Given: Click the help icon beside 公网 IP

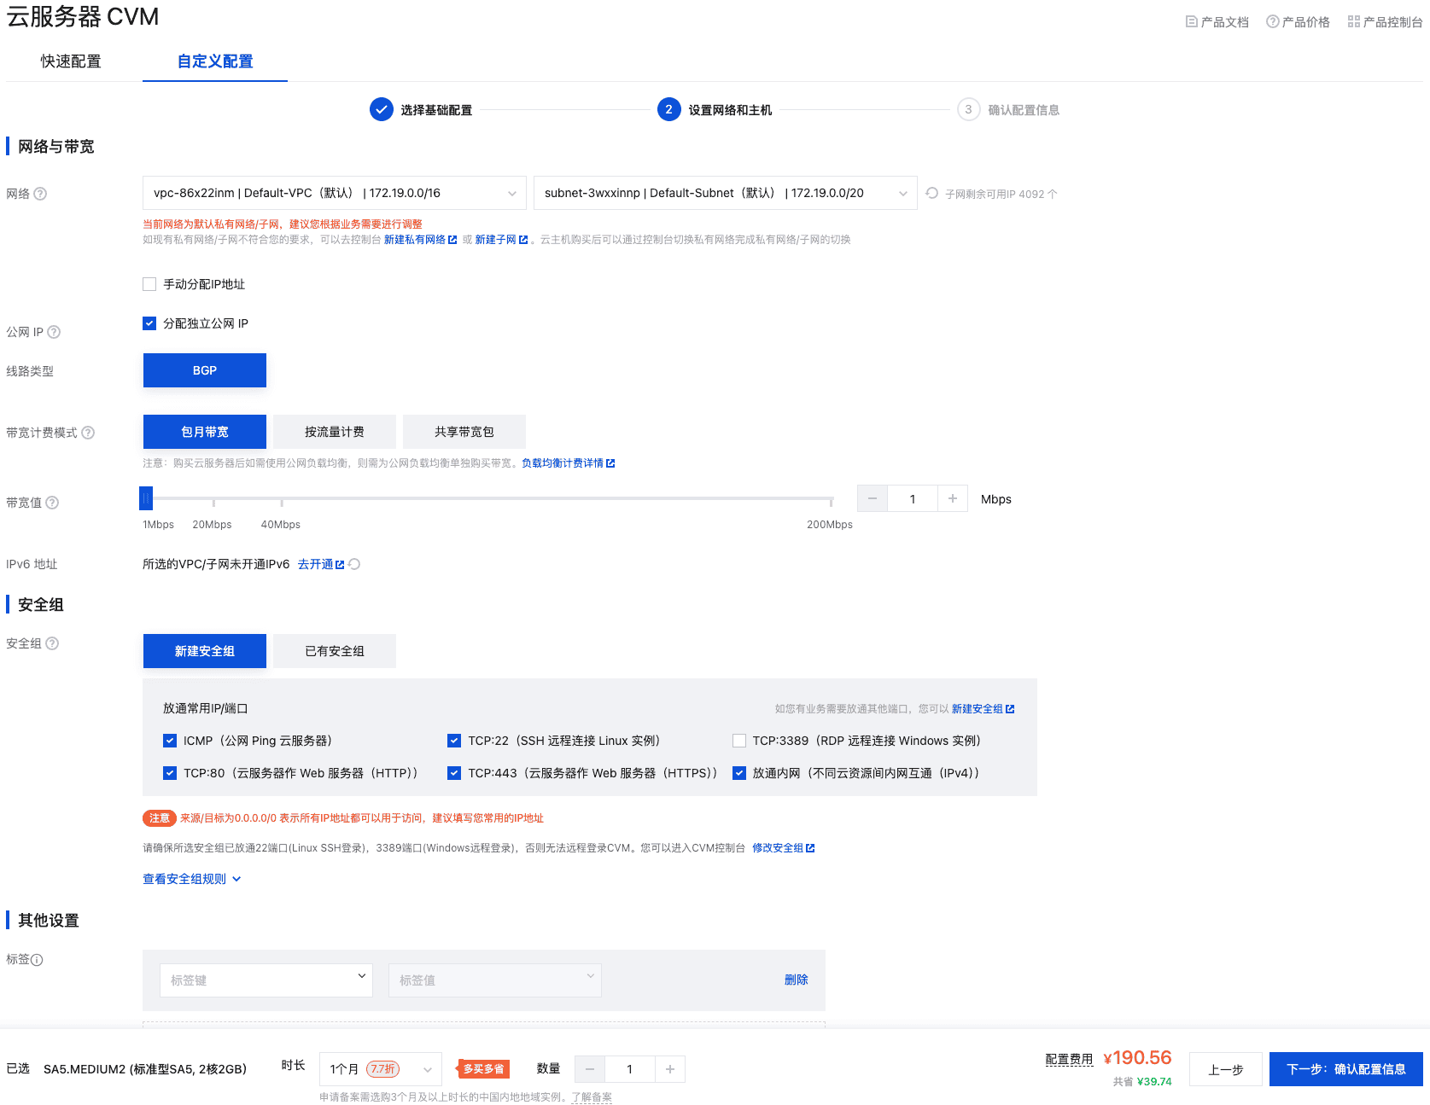Looking at the screenshot, I should pyautogui.click(x=55, y=332).
